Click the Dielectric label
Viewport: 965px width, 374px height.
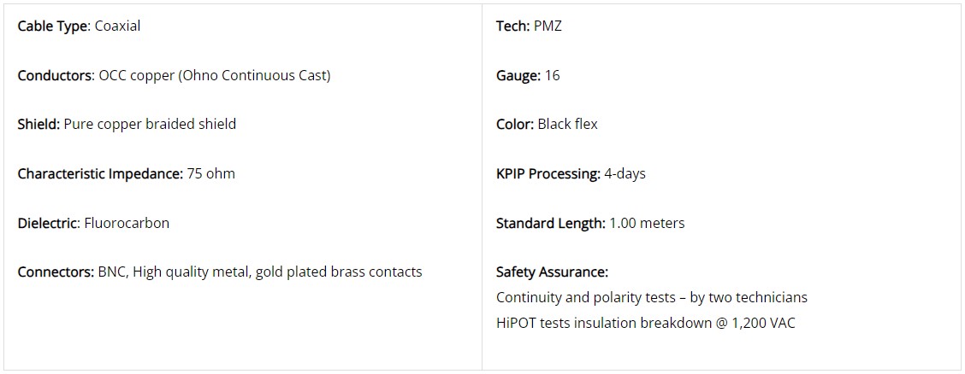point(49,223)
